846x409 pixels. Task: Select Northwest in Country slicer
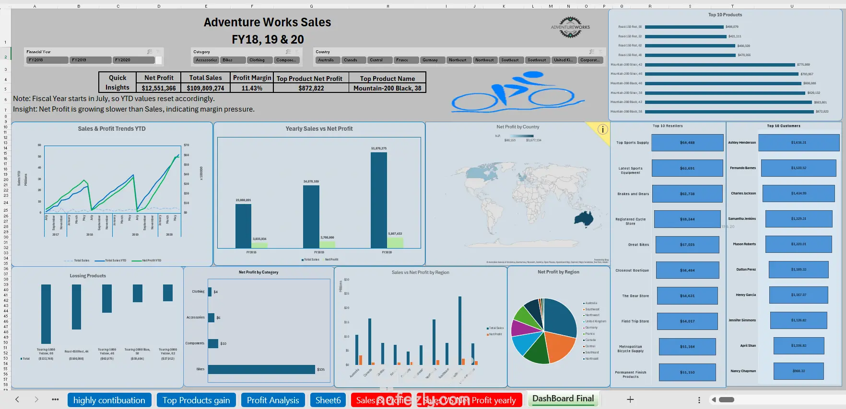pyautogui.click(x=485, y=60)
